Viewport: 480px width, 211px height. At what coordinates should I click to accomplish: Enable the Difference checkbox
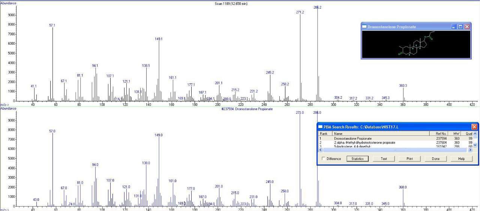point(324,159)
